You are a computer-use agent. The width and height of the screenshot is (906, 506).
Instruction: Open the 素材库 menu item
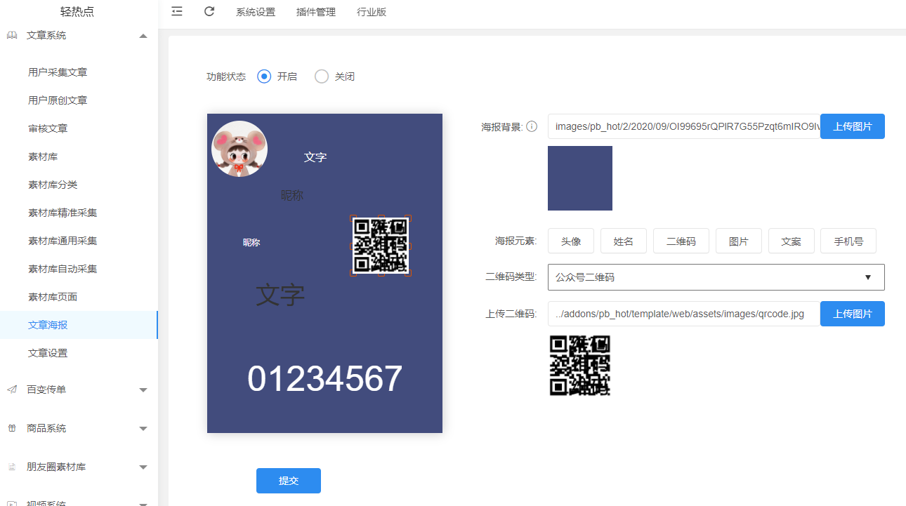[x=43, y=157]
